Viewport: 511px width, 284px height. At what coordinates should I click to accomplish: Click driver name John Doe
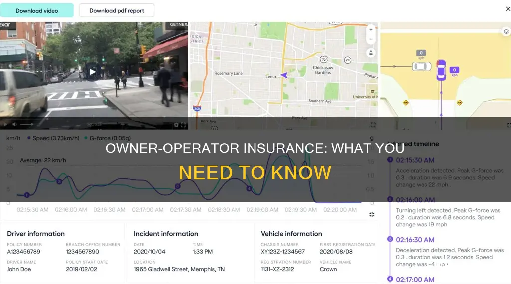[x=19, y=269]
